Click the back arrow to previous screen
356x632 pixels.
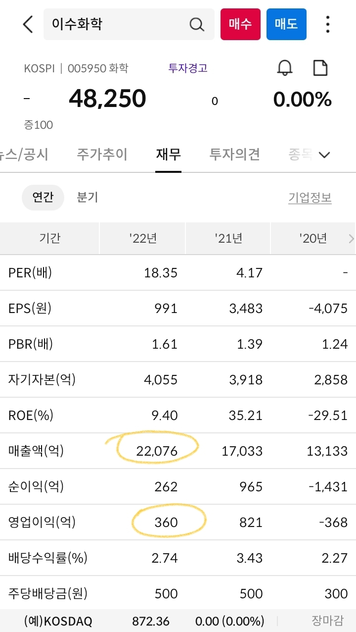27,24
